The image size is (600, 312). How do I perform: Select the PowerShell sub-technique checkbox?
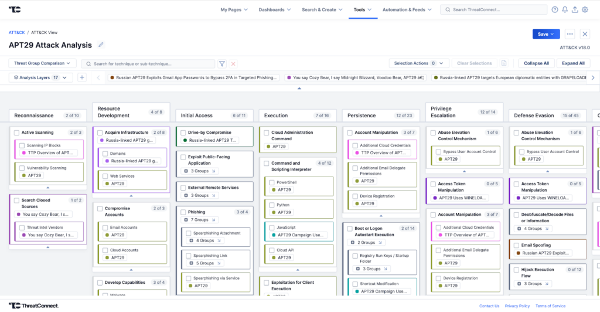pos(272,182)
